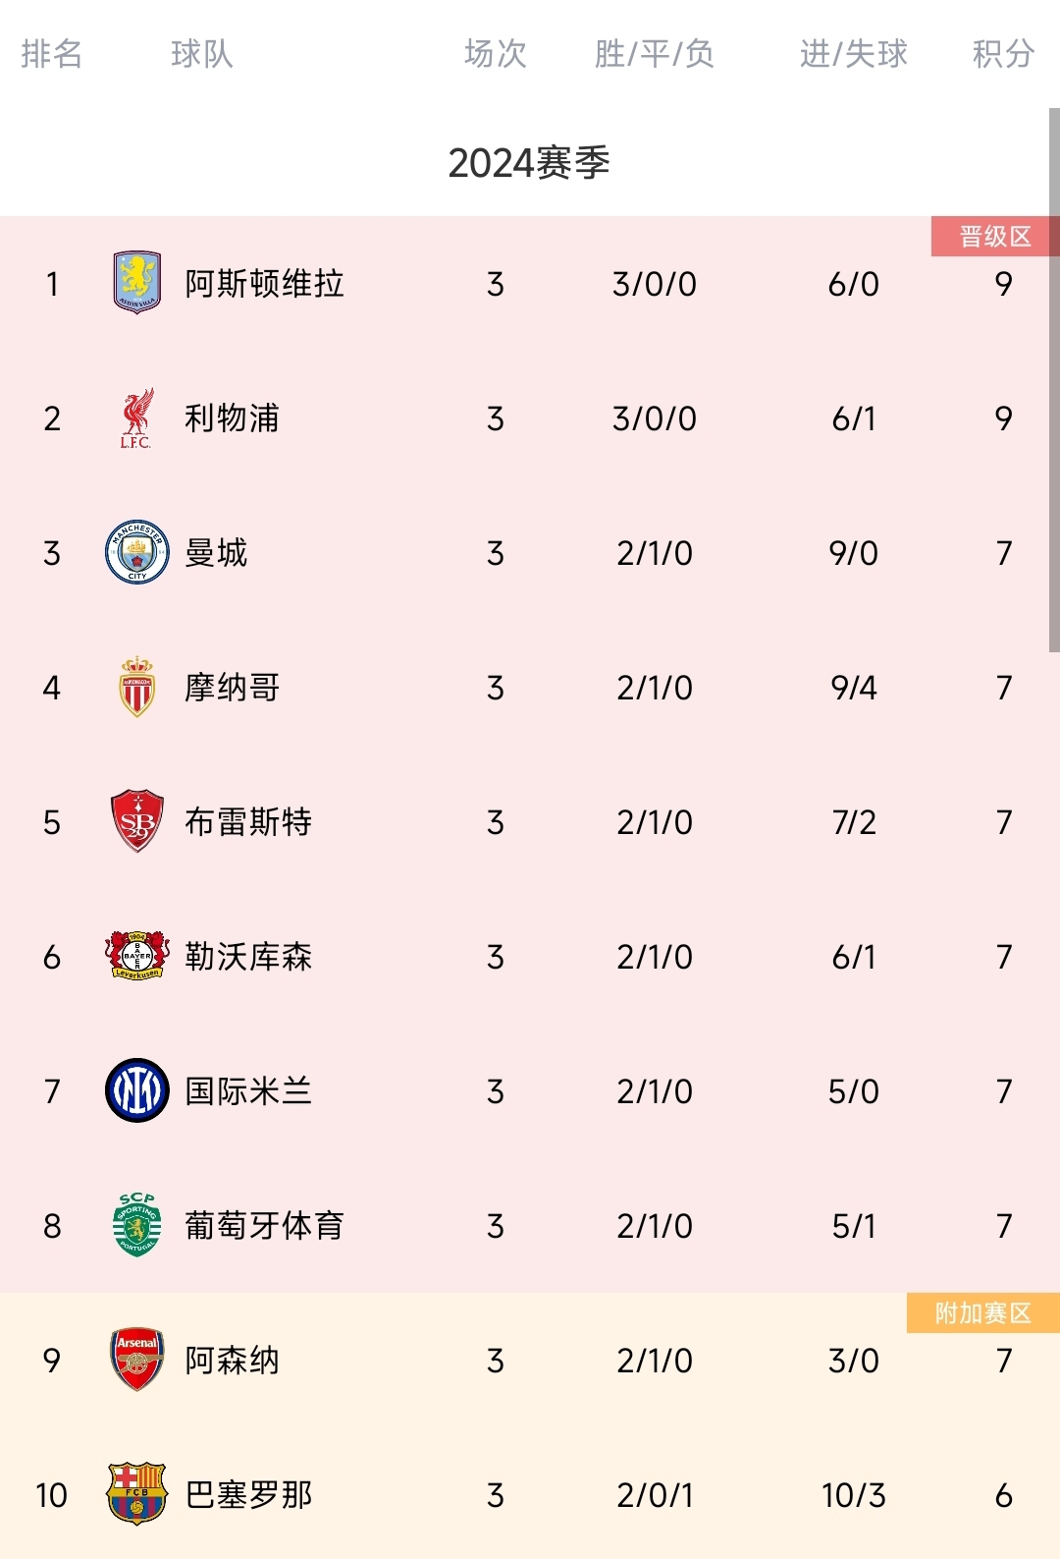Tap the Liverpool LFC crest icon
1060x1559 pixels.
point(137,418)
